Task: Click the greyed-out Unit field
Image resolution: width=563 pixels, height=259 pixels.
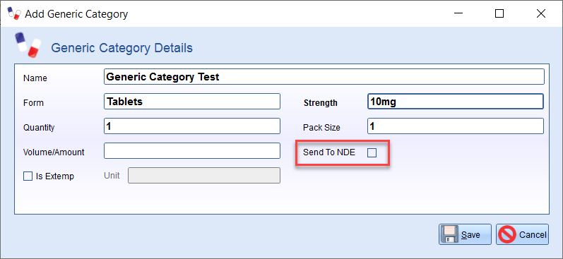Action: pos(204,176)
